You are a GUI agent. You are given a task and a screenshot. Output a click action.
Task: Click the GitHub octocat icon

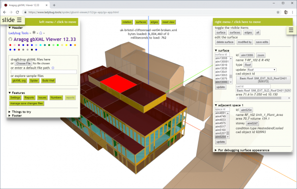point(10,39)
